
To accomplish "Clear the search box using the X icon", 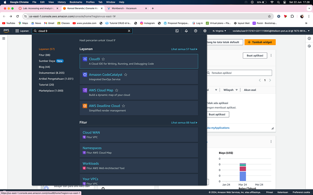I will pyautogui.click(x=129, y=31).
